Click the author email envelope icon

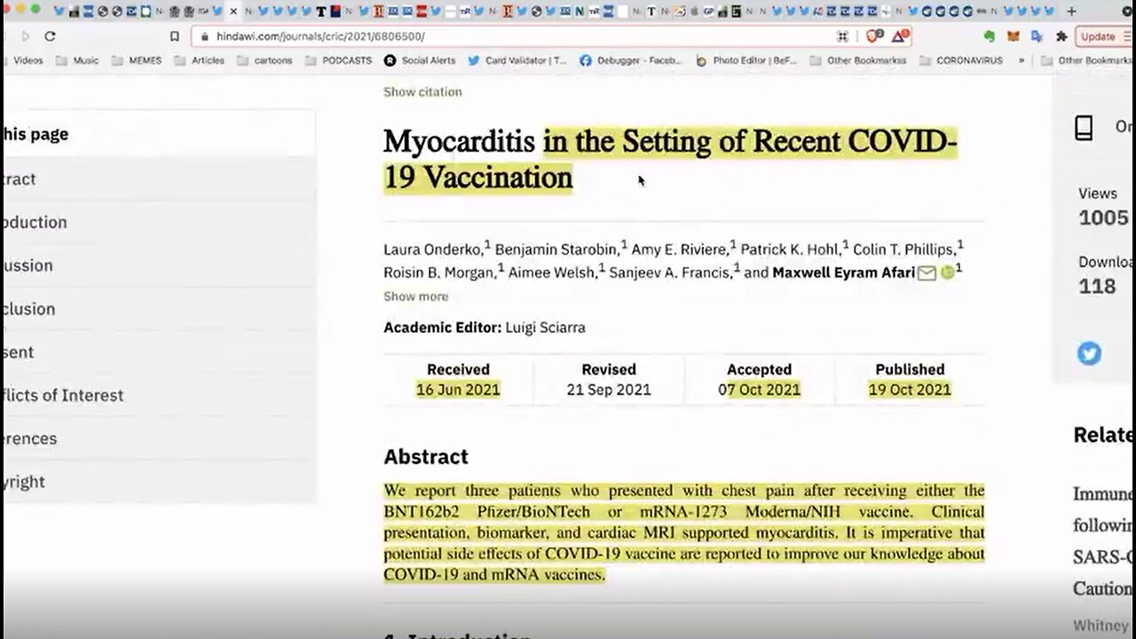point(927,273)
